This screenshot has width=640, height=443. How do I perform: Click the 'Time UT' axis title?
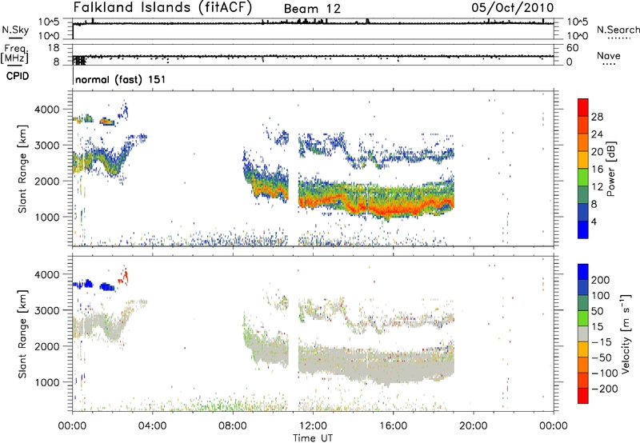click(313, 437)
